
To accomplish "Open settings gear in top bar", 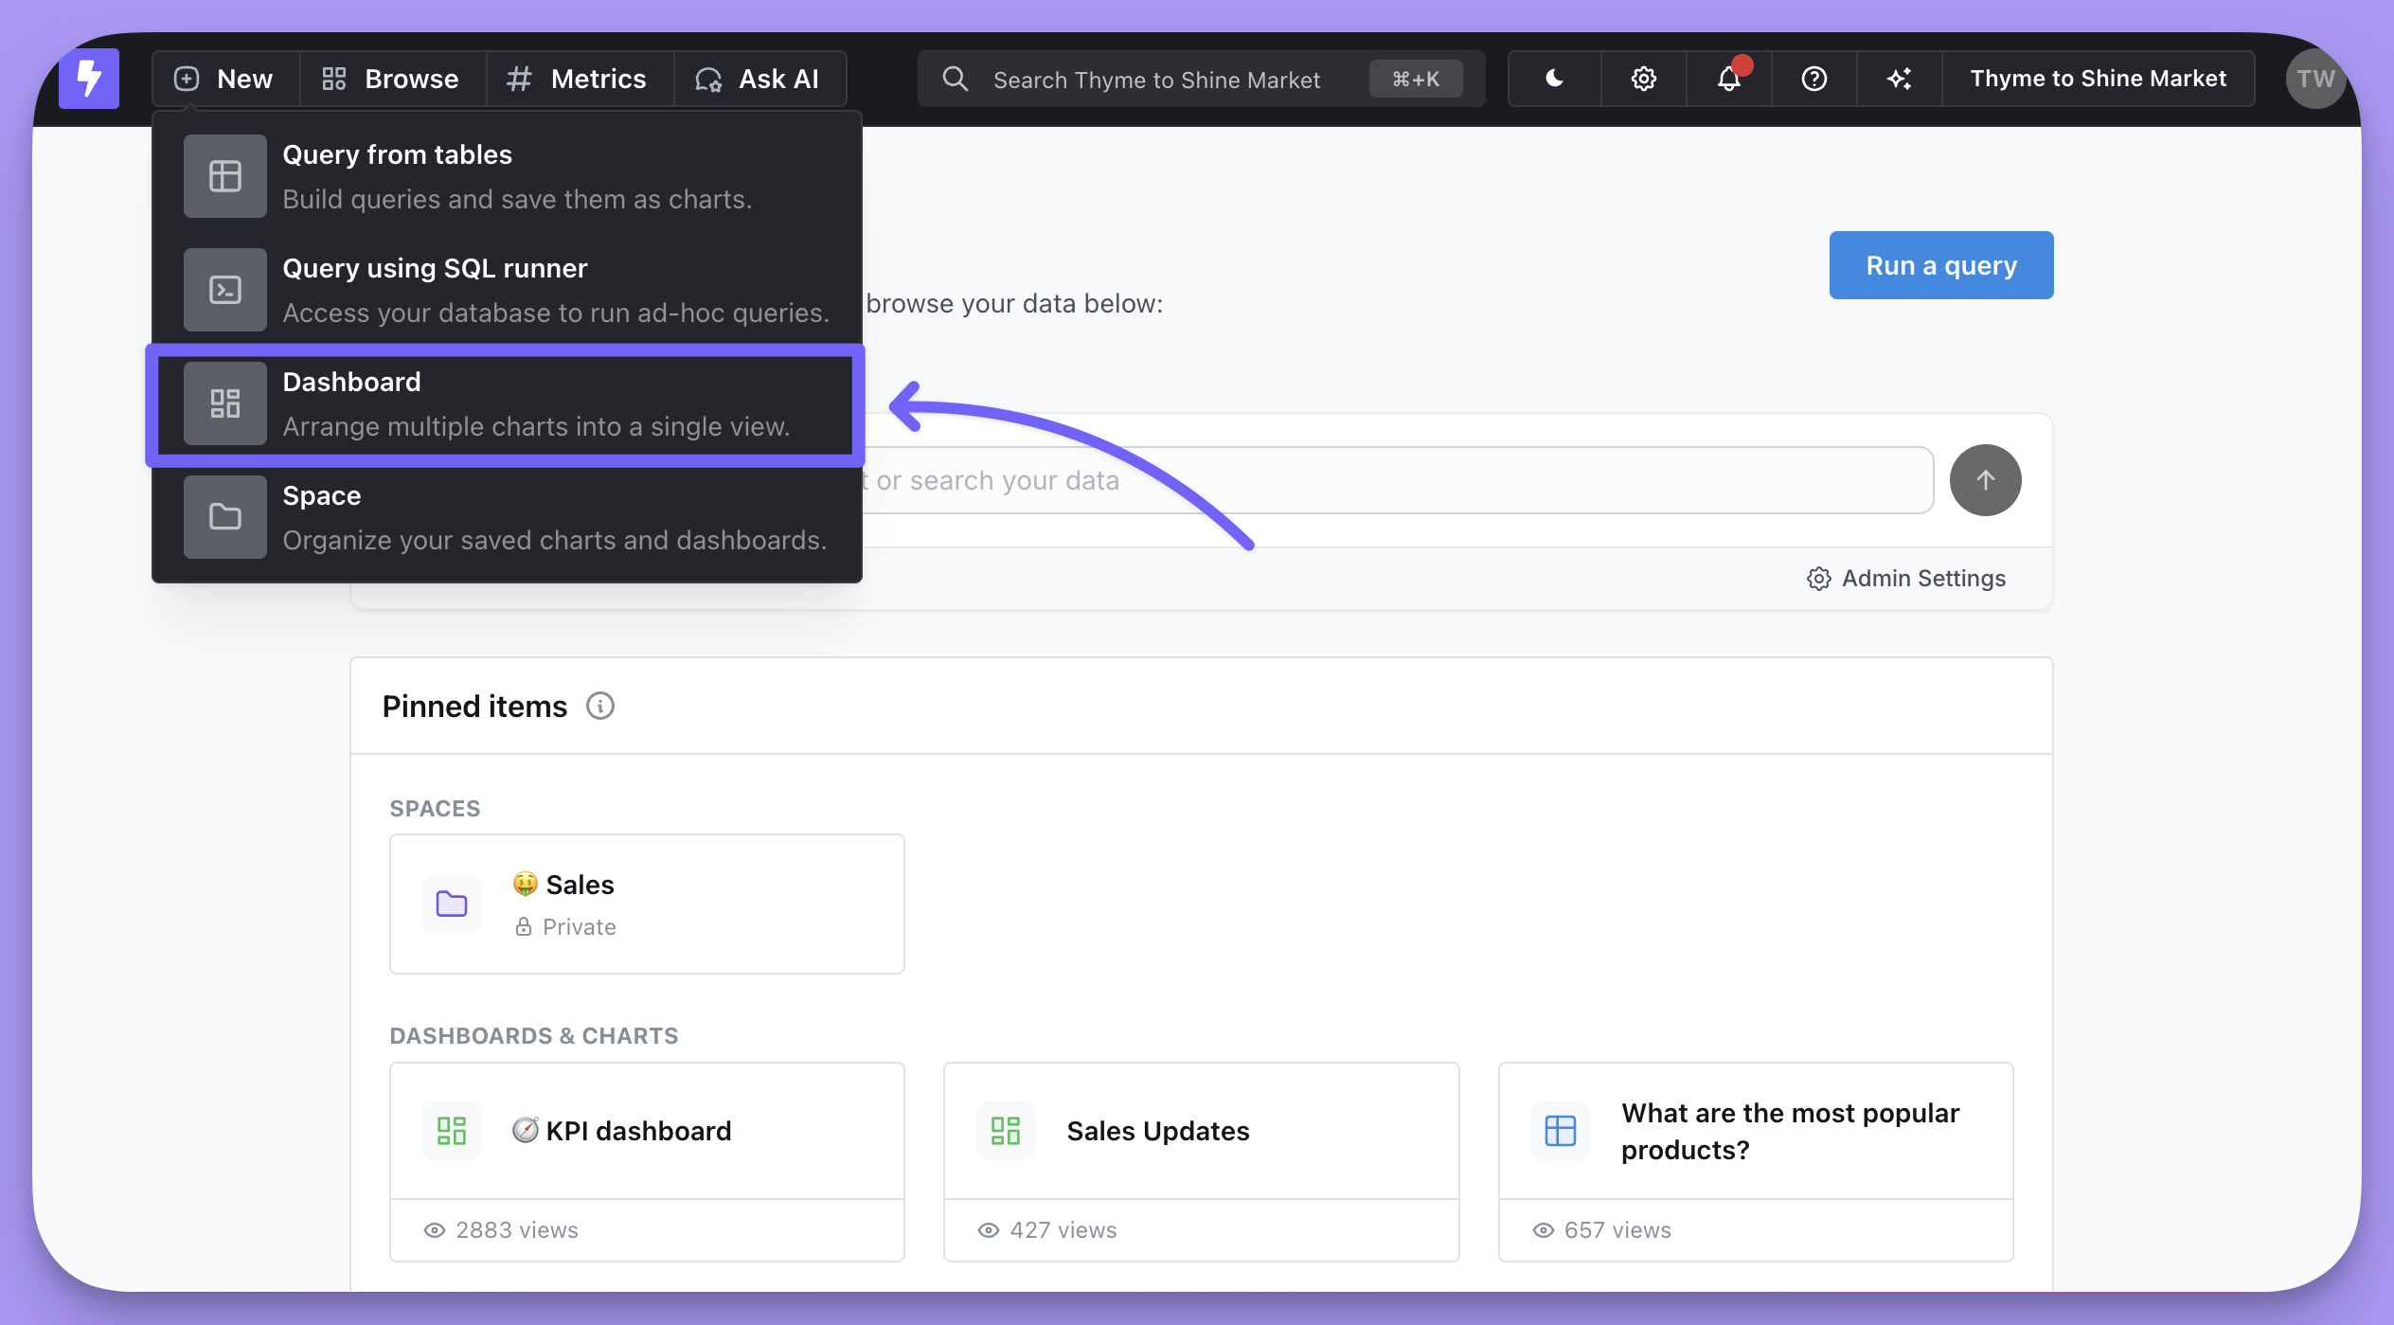I will coord(1643,79).
